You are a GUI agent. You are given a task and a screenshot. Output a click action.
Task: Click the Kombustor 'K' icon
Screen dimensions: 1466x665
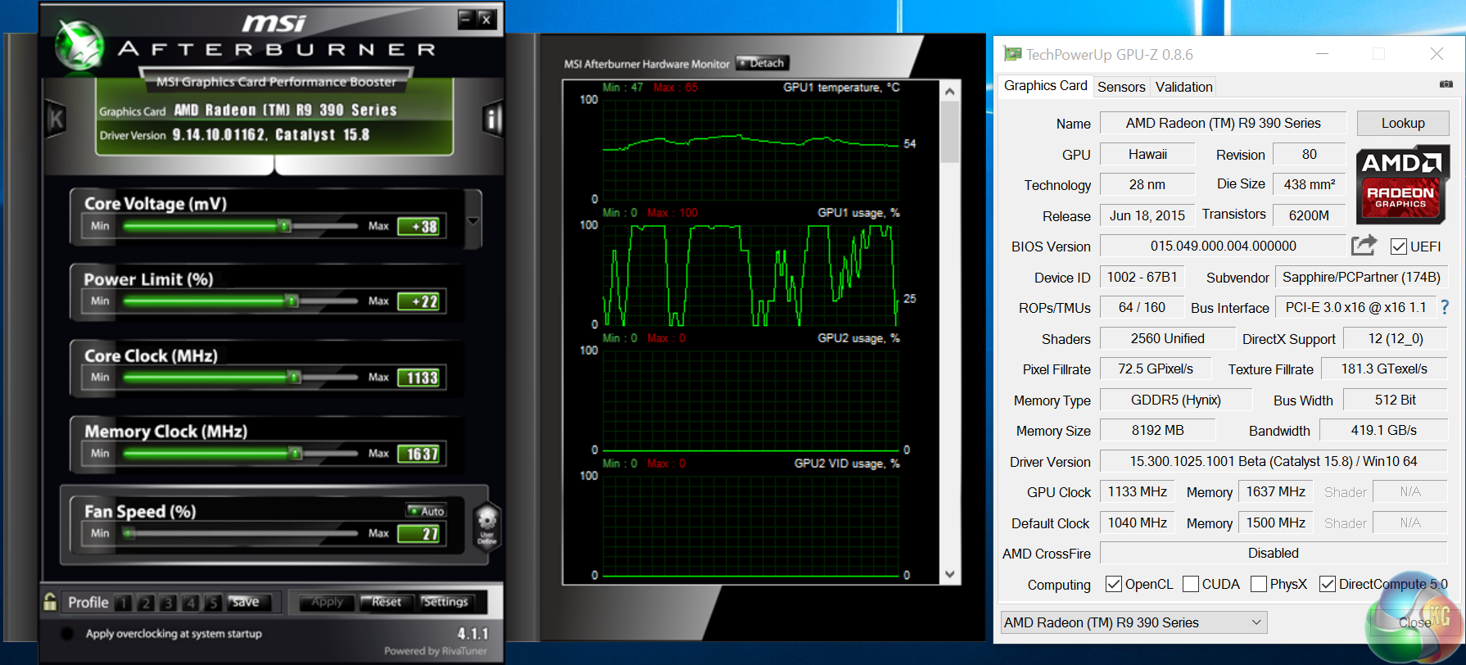click(x=56, y=120)
